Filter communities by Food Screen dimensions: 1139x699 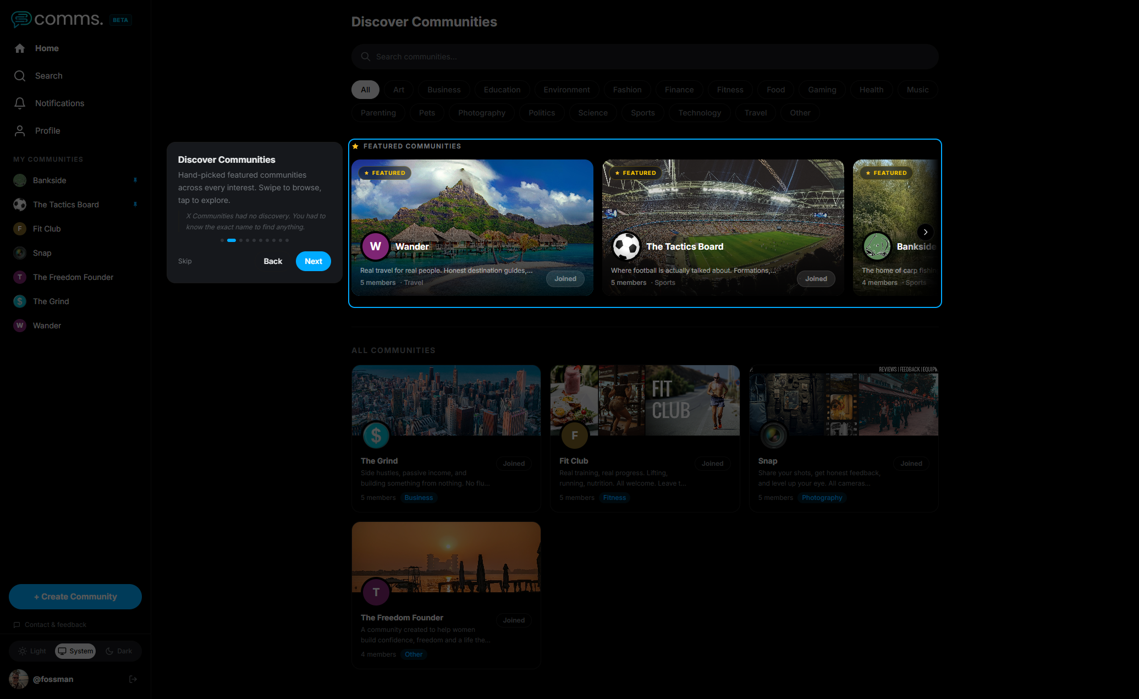click(x=775, y=90)
